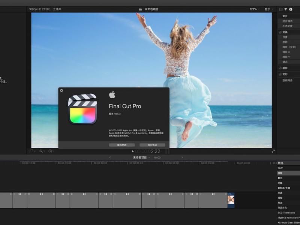Select the beach clip thumbnail in timeline
Image resolution: width=300 pixels, height=225 pixels.
(231, 200)
